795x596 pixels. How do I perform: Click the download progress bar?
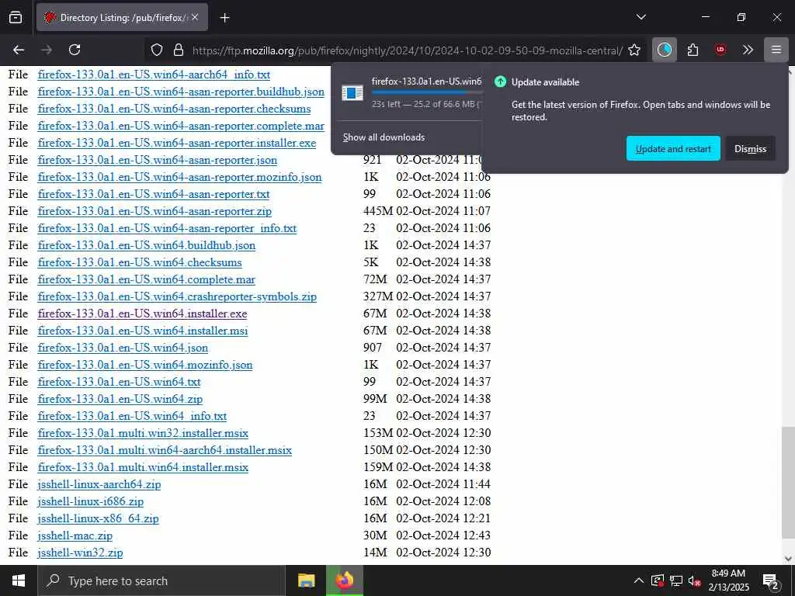[427, 93]
